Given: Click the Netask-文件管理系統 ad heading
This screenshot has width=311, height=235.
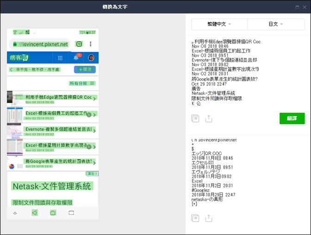Looking at the screenshot, I should coord(52,186).
